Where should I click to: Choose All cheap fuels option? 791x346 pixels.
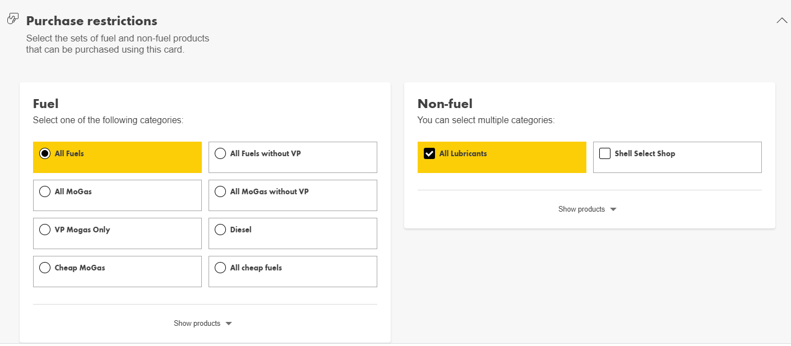220,268
